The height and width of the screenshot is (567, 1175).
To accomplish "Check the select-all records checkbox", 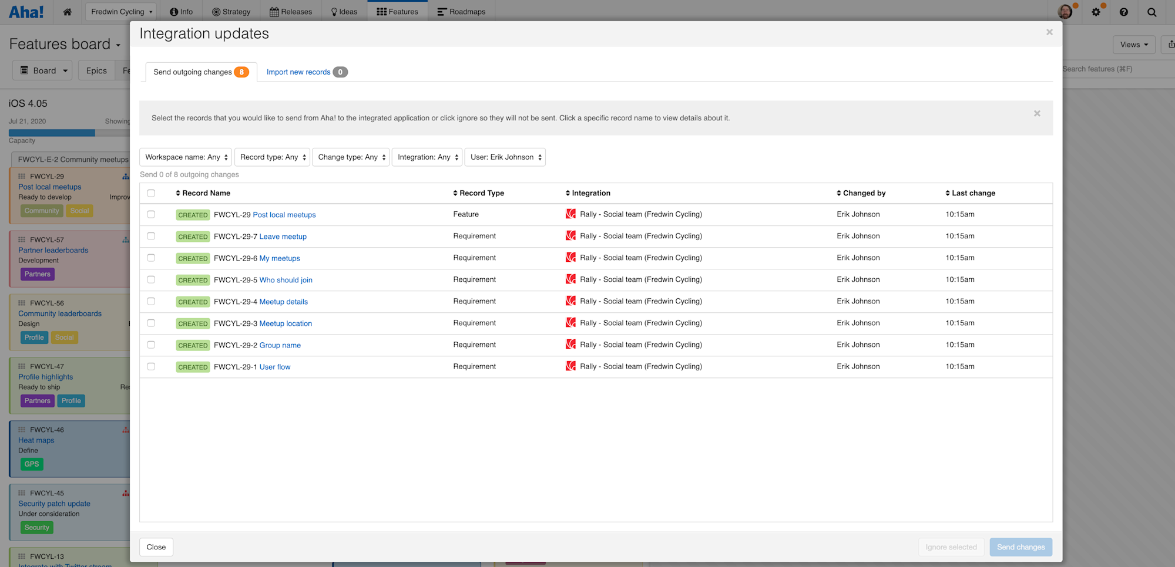I will tap(151, 193).
